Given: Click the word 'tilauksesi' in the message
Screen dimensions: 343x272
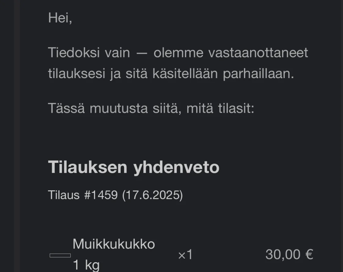Looking at the screenshot, I should click(x=76, y=74).
